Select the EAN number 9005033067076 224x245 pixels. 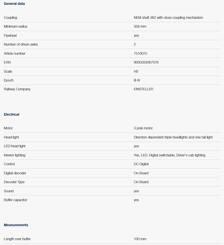coord(146,62)
